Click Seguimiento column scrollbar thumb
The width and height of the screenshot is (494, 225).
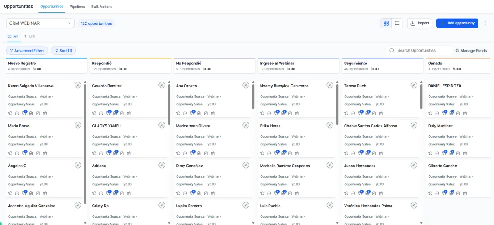point(421,97)
